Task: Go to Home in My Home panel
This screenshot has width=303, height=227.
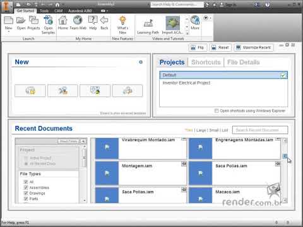Action: pos(62,20)
